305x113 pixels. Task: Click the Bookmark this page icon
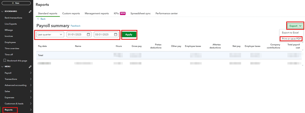[5, 61]
